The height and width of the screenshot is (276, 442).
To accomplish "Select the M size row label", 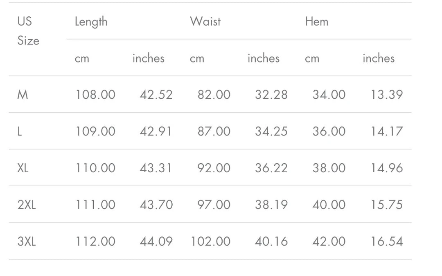I will pyautogui.click(x=23, y=95).
